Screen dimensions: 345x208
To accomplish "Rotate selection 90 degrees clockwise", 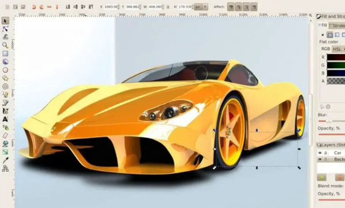I will coord(42,7).
